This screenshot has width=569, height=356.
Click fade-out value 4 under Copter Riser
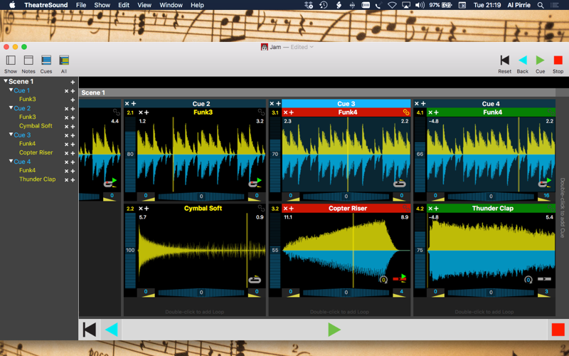[x=401, y=291]
